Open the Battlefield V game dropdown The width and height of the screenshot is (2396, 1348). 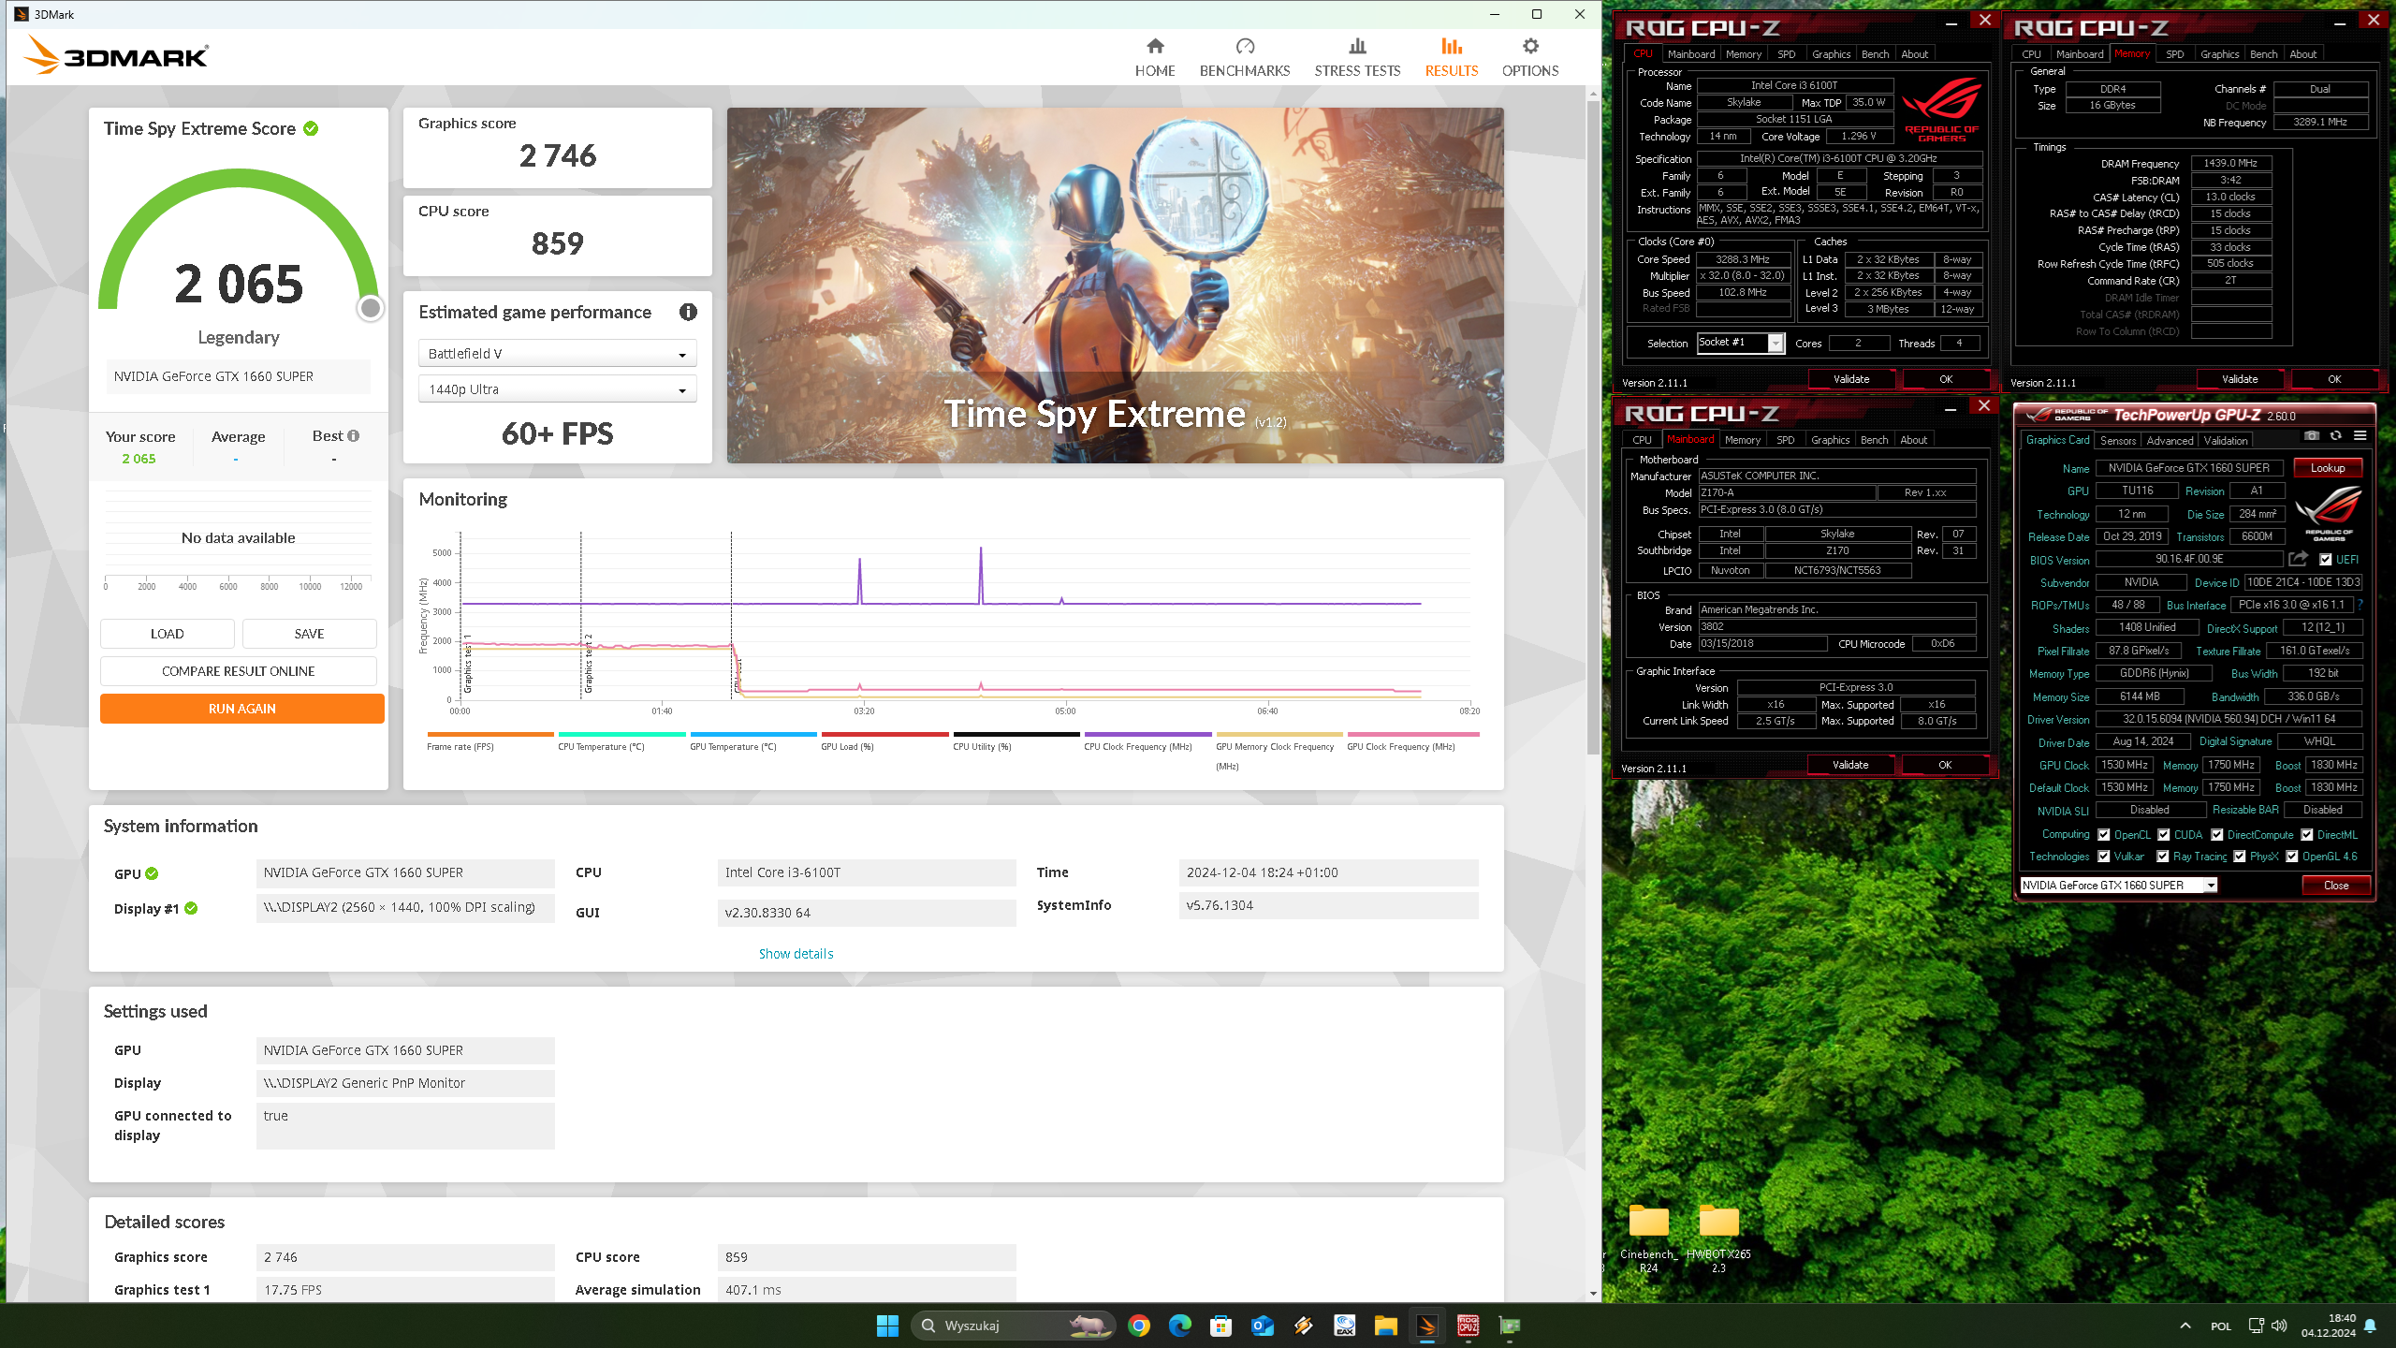pyautogui.click(x=557, y=354)
